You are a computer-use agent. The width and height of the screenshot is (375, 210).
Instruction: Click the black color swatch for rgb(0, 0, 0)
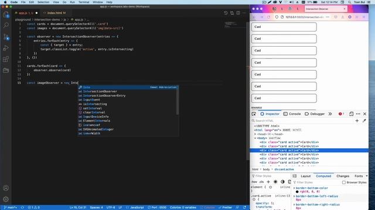(x=297, y=192)
